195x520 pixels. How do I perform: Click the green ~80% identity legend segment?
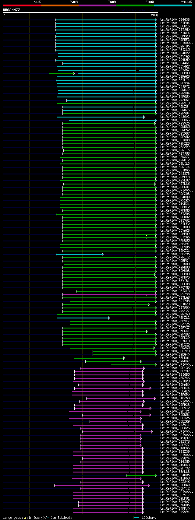[135, 5]
